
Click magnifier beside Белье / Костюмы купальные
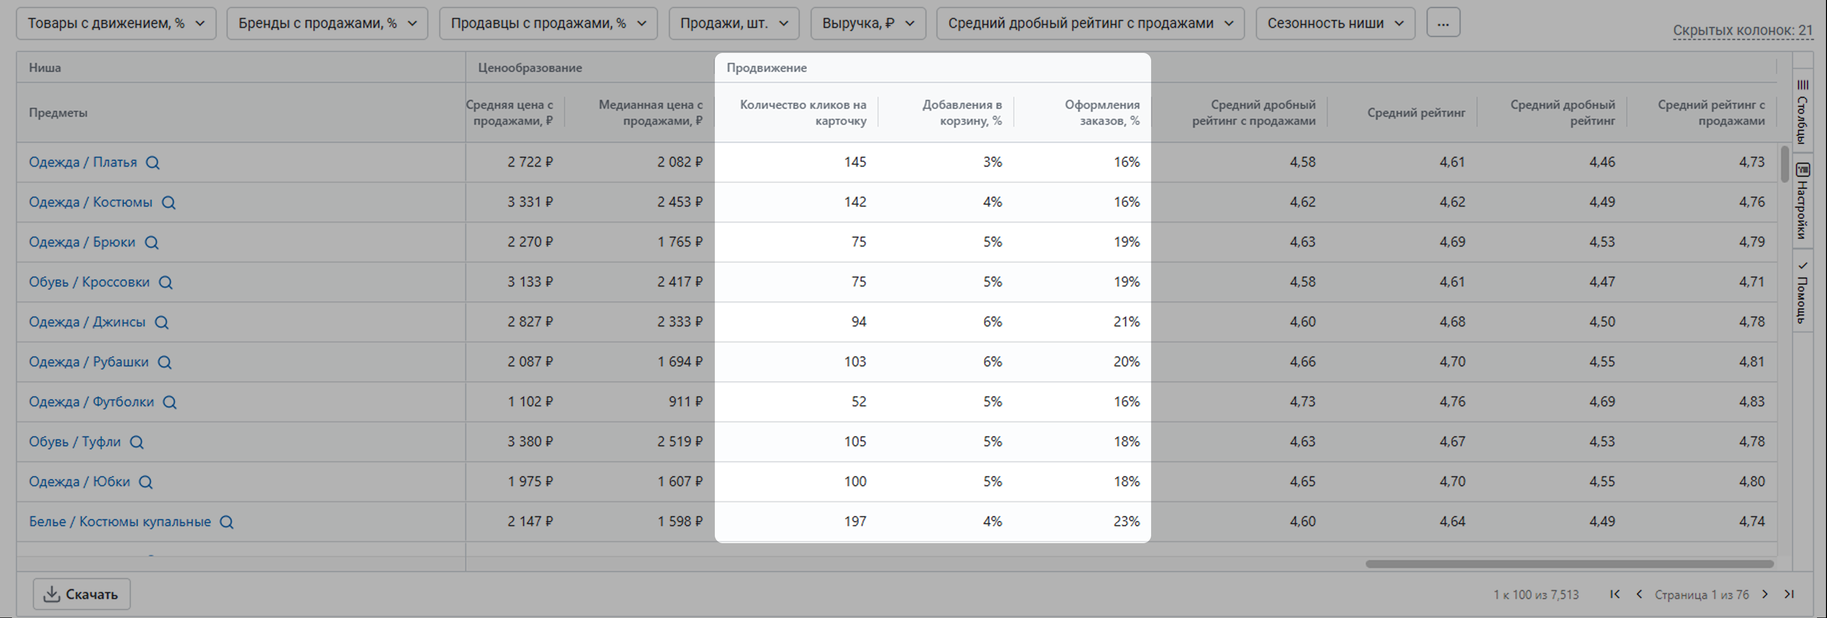click(x=226, y=522)
